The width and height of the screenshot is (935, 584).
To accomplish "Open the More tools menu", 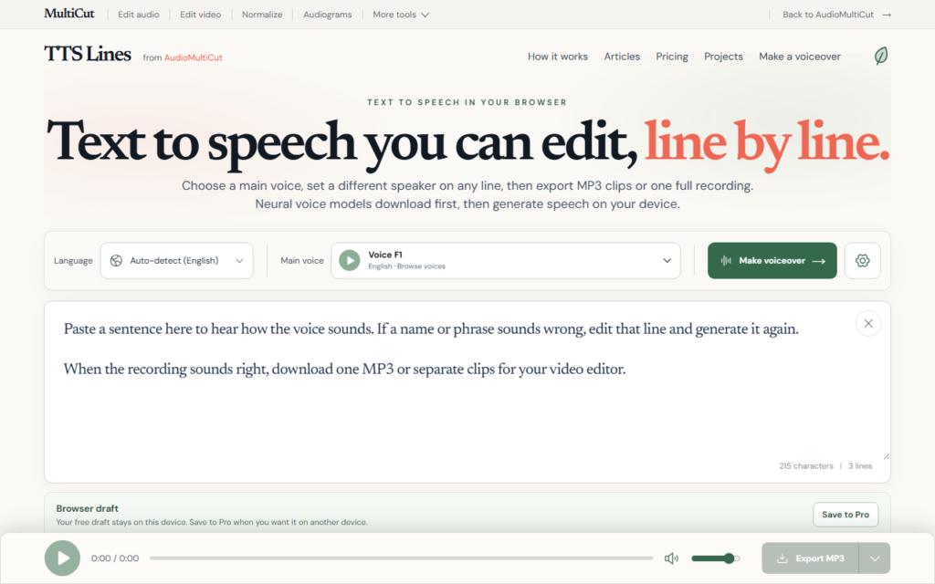I will tap(401, 15).
